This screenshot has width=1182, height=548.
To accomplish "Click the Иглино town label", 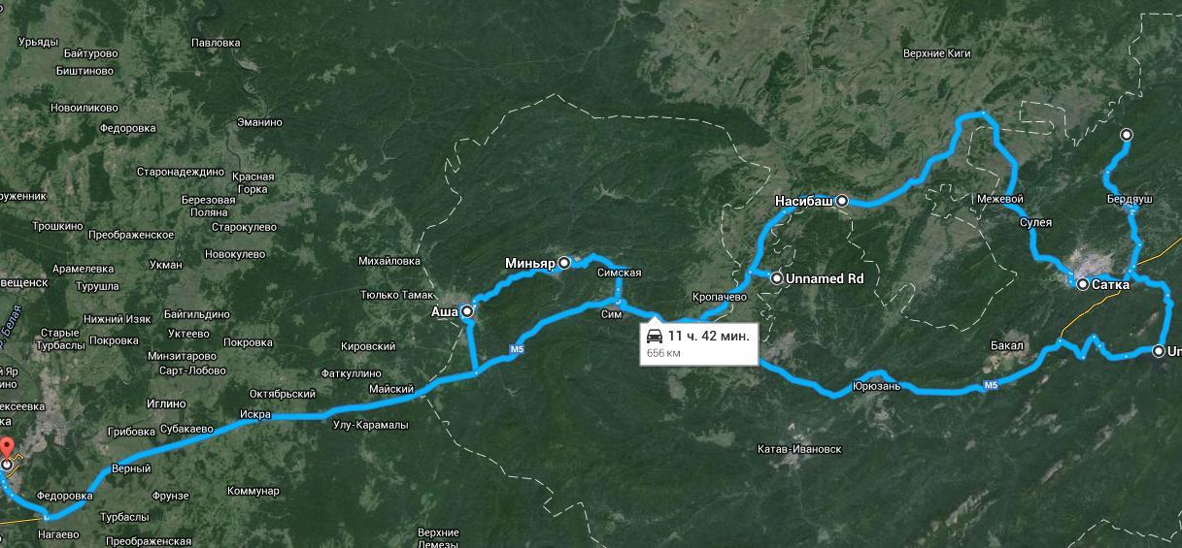I will click(x=167, y=403).
